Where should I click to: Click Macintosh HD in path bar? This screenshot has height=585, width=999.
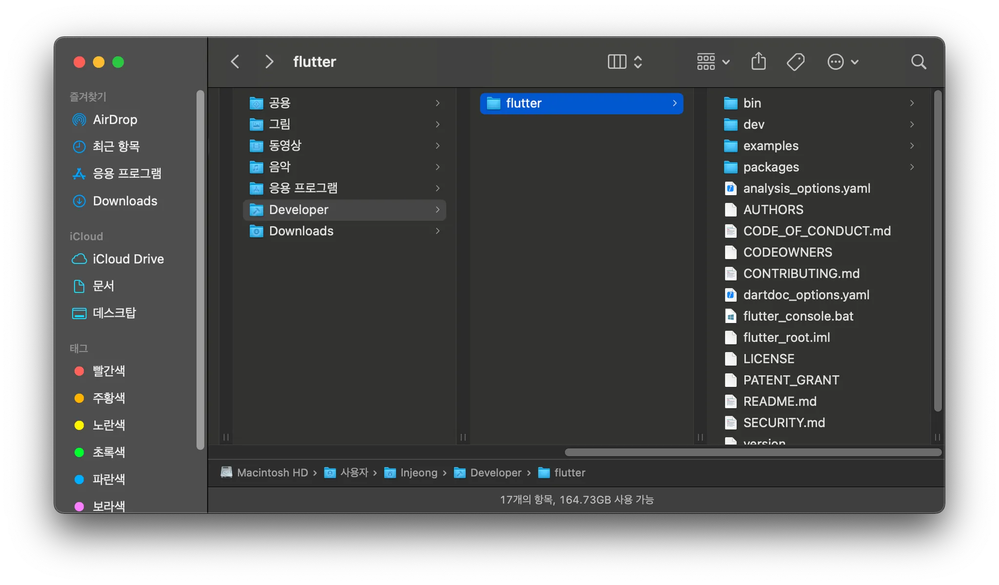272,473
